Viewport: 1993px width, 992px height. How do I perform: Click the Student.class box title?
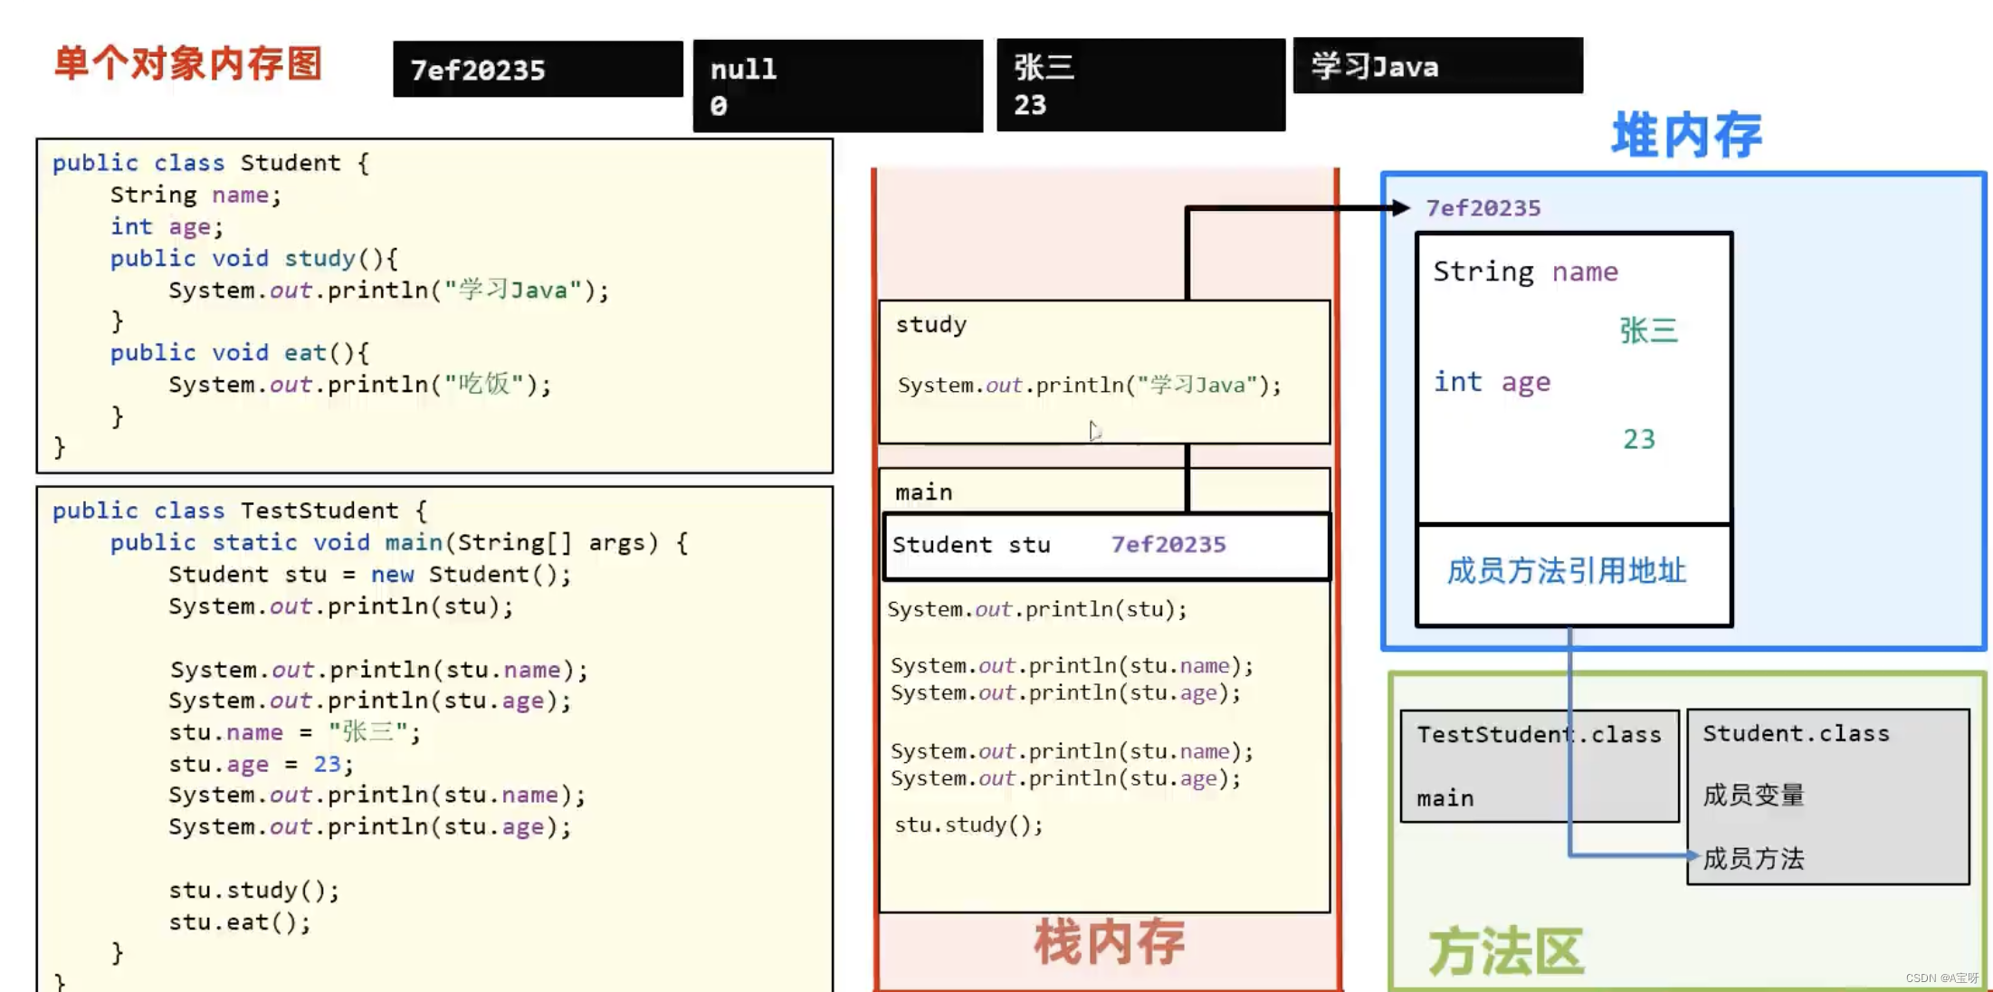tap(1796, 733)
